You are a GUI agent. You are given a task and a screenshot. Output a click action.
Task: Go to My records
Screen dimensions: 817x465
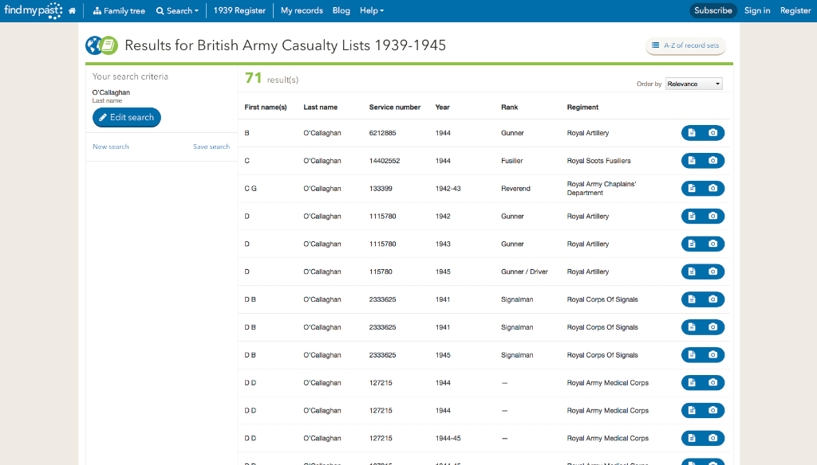pos(302,11)
